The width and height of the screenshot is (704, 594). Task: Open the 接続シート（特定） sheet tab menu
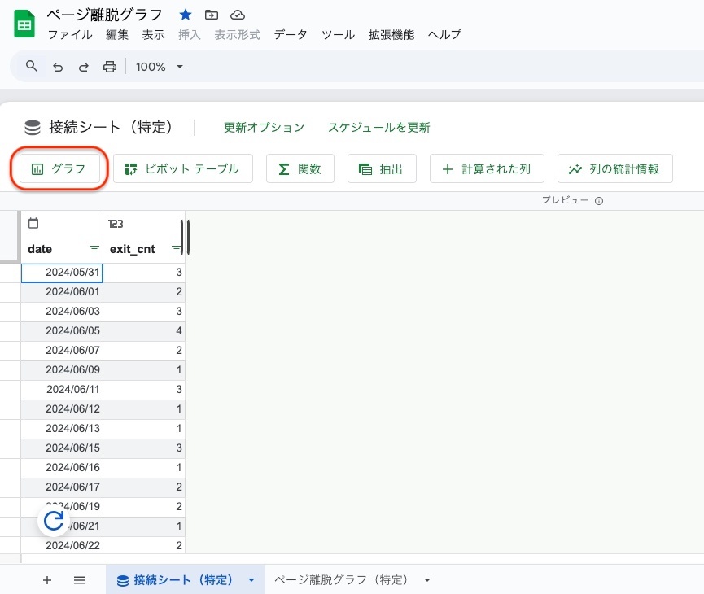coord(251,580)
